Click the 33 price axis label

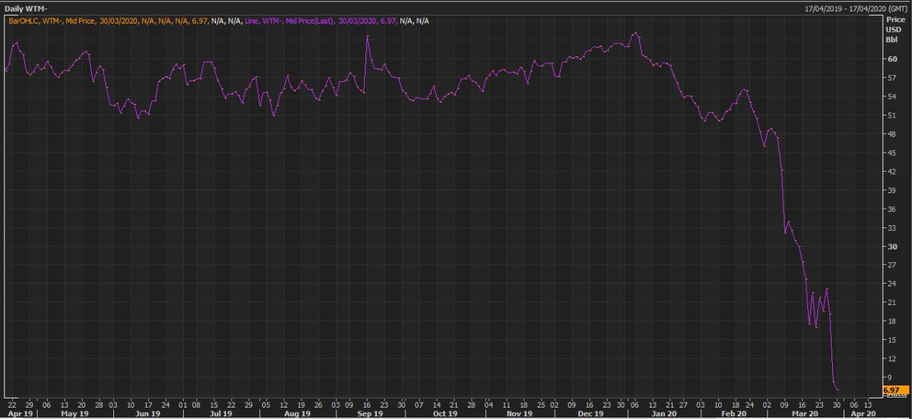point(891,227)
